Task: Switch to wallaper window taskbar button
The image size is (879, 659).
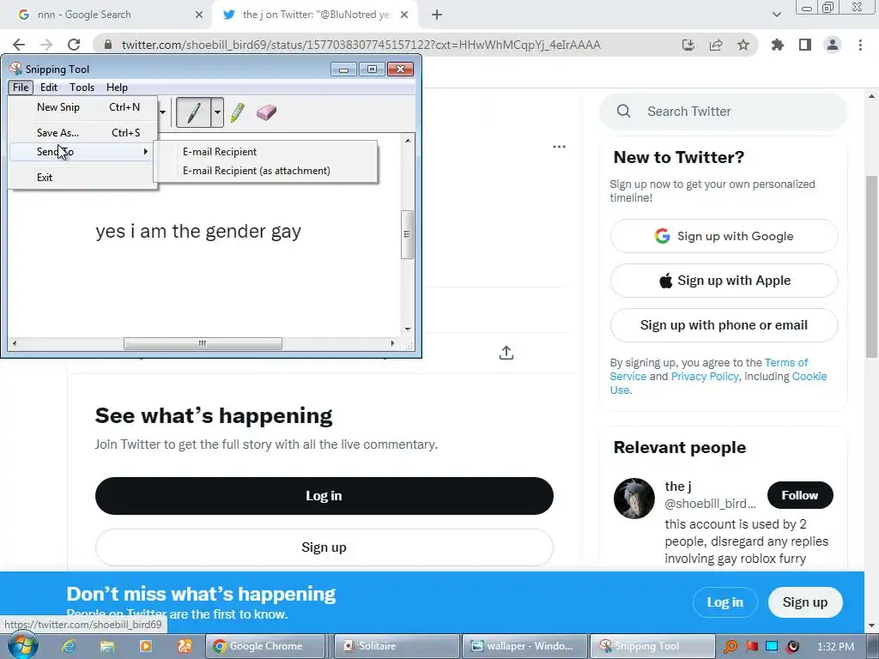Action: tap(525, 647)
